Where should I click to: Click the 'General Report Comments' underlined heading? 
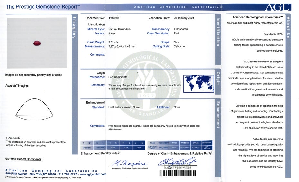(24, 159)
